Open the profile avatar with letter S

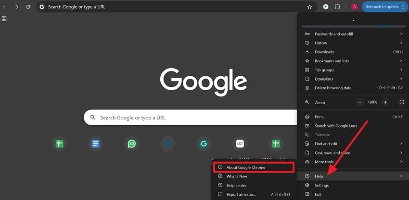[x=355, y=7]
